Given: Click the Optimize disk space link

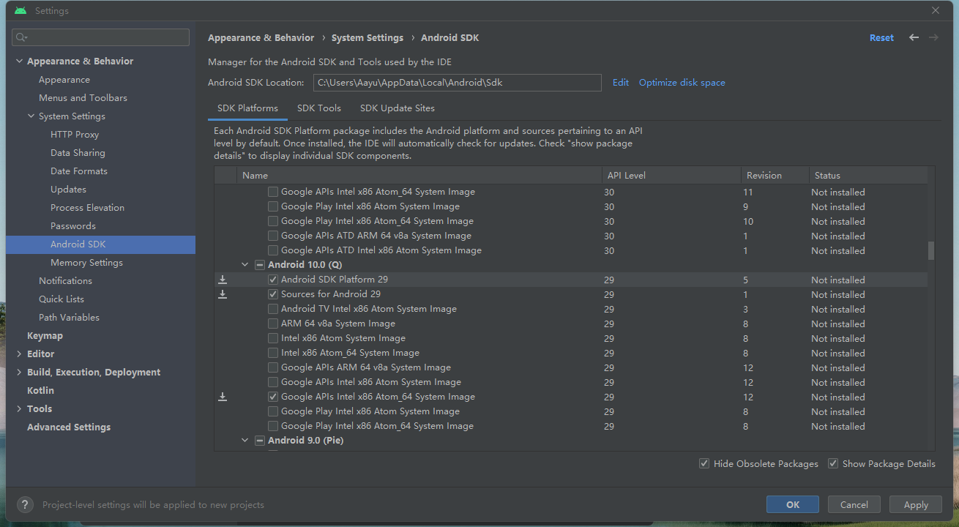Looking at the screenshot, I should pyautogui.click(x=682, y=83).
